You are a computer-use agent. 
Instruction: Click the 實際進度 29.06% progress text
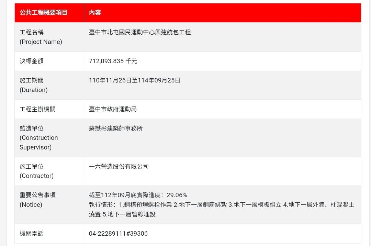click(x=138, y=195)
